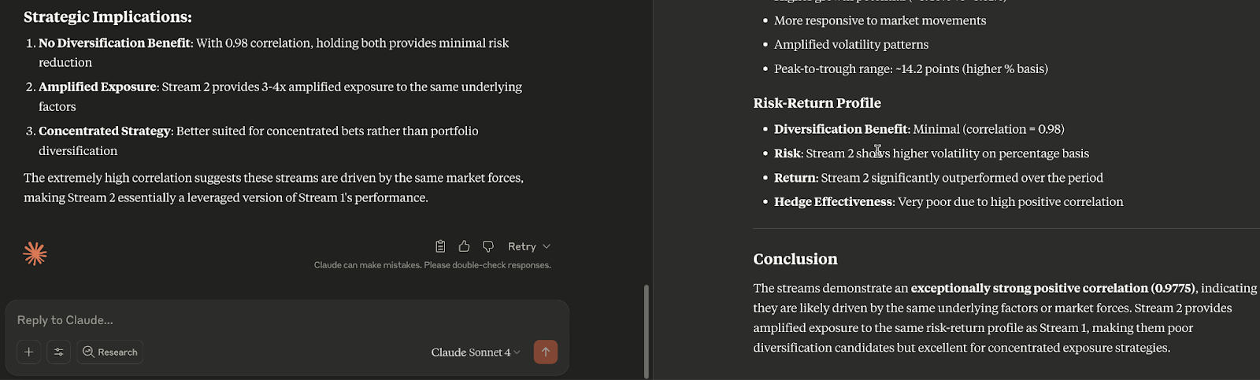Click the plus icon to add attachments
The width and height of the screenshot is (1260, 380).
pos(28,352)
